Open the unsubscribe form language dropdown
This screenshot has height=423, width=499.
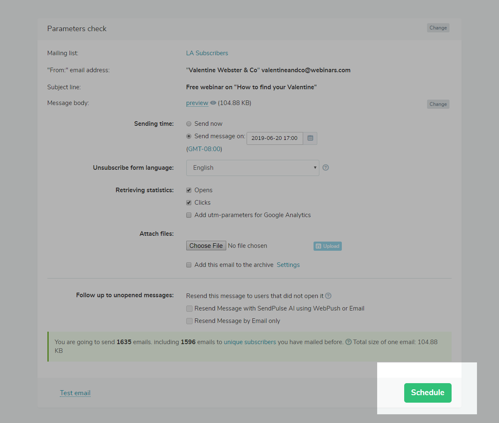click(x=252, y=168)
